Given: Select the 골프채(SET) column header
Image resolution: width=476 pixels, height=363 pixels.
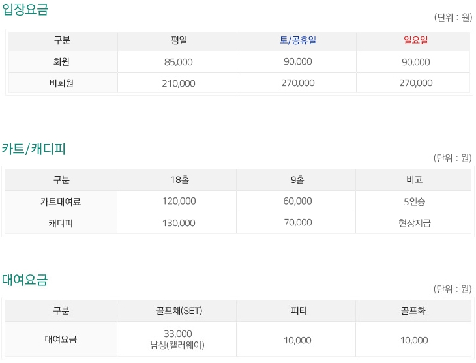Looking at the screenshot, I should (x=179, y=311).
